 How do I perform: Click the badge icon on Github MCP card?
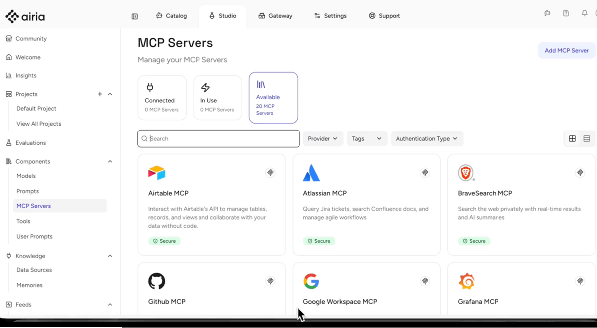(270, 281)
